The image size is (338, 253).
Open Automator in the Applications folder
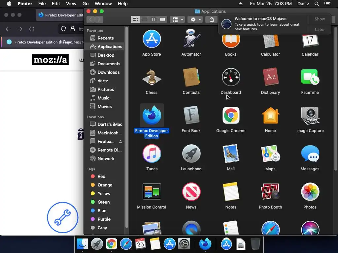[191, 39]
